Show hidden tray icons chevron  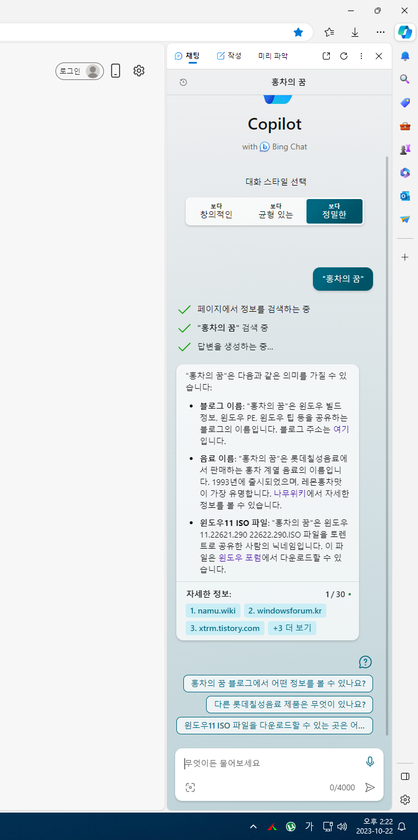pos(253,827)
